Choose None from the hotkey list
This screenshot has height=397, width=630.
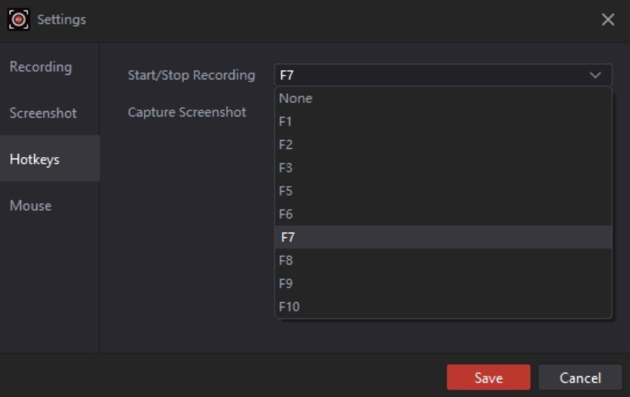[295, 99]
